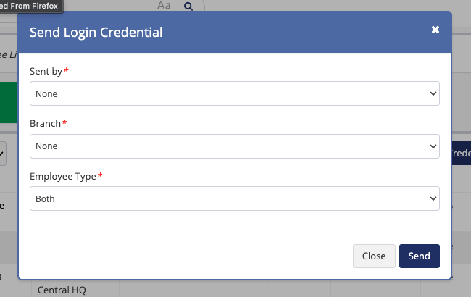Click the Send Login Credential title

coord(95,32)
